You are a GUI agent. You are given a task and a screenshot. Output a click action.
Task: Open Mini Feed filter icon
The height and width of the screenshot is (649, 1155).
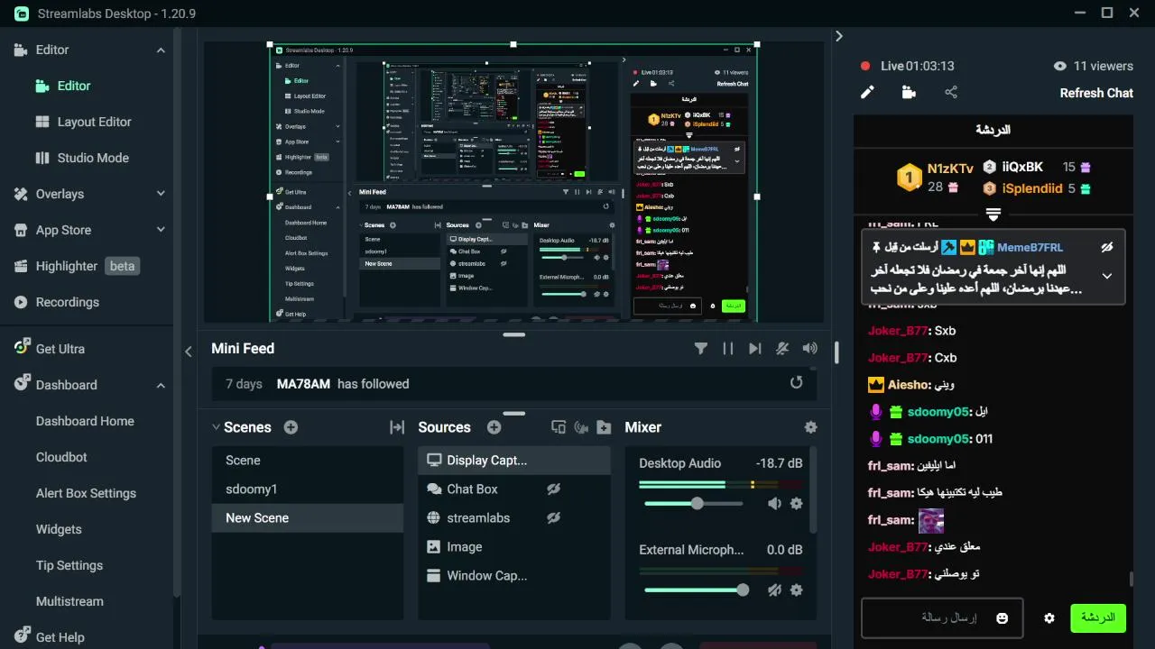click(701, 349)
